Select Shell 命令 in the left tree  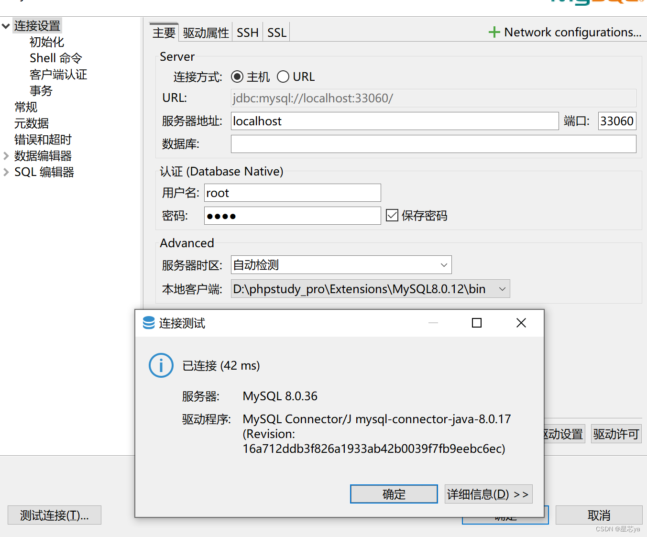[56, 58]
